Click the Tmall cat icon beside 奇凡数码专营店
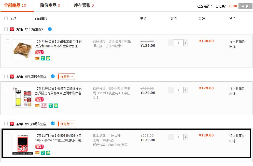 12,124
